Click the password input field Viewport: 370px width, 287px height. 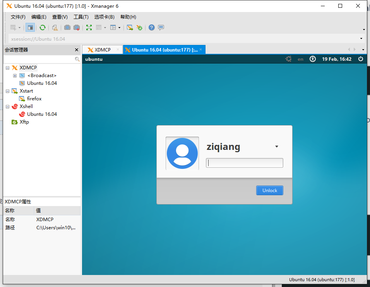(244, 163)
